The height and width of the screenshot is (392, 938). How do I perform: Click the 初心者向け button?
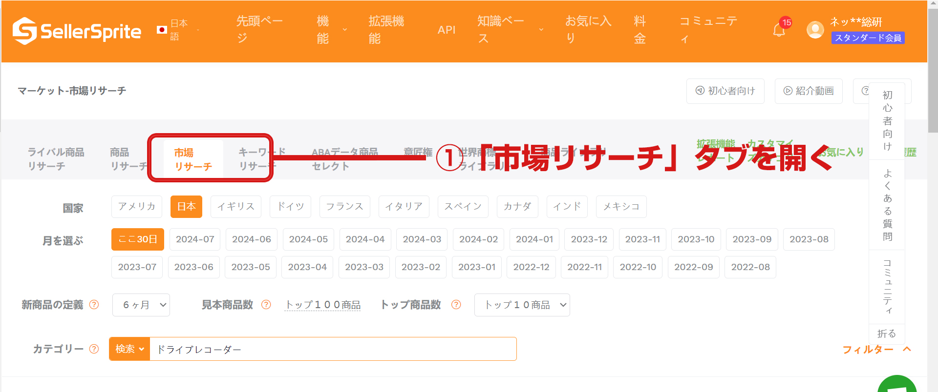coord(725,91)
